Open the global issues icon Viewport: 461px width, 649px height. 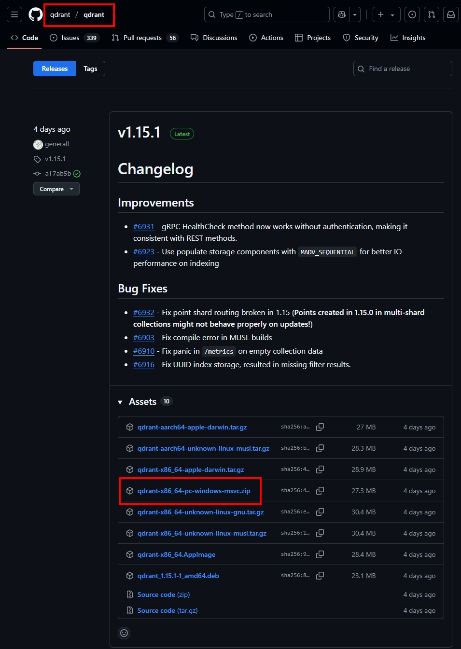point(412,14)
